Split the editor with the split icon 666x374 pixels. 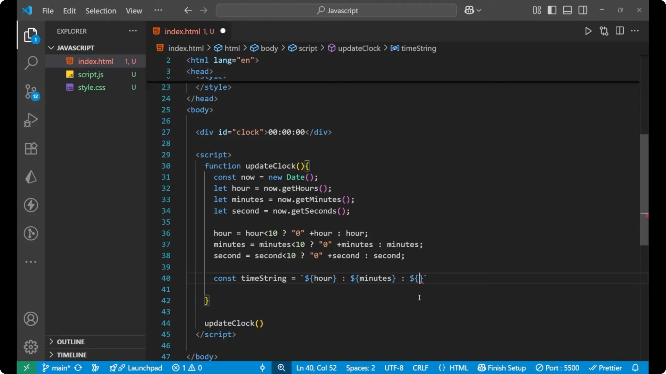pyautogui.click(x=620, y=31)
